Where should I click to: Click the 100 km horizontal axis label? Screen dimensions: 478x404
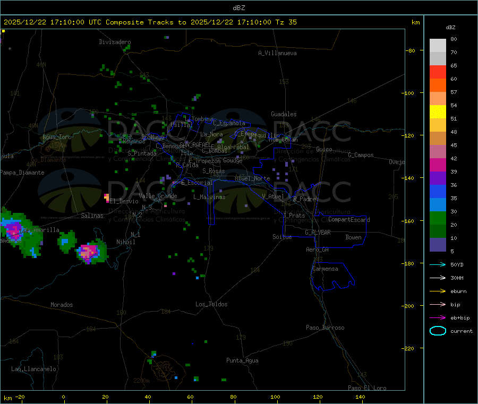click(x=275, y=397)
